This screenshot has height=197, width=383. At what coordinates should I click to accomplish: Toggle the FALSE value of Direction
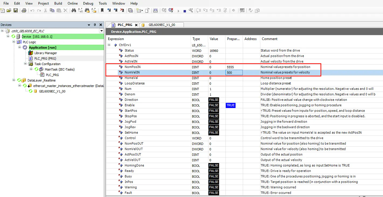[214, 100]
